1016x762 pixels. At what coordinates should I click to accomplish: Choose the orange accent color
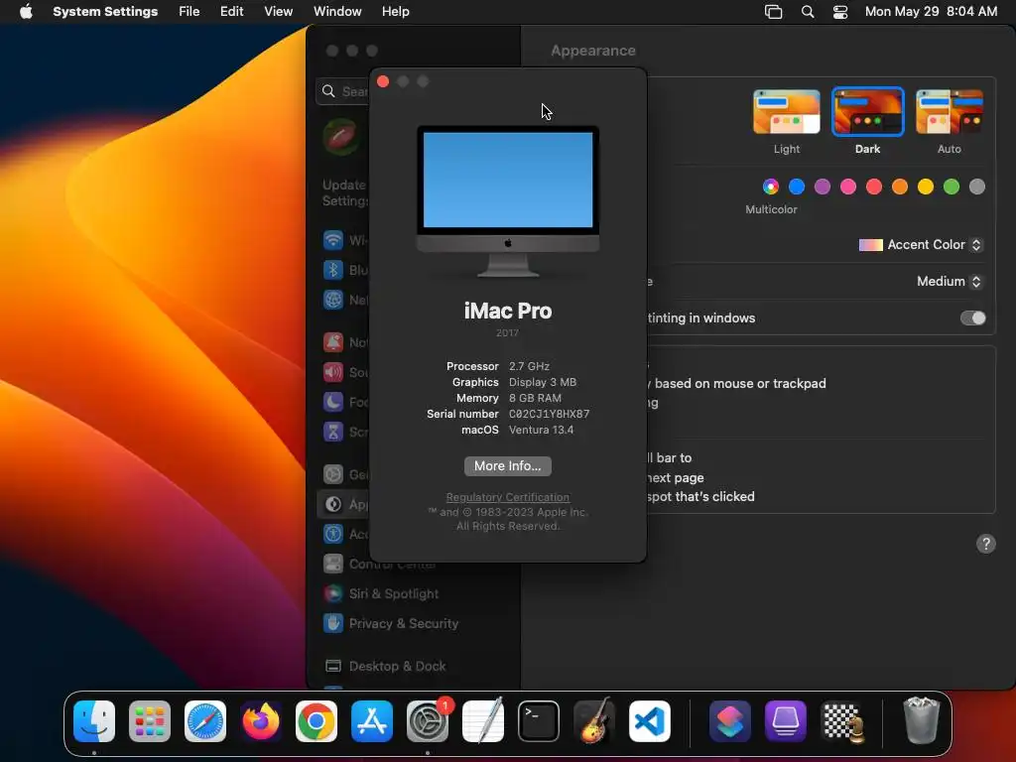(x=899, y=187)
